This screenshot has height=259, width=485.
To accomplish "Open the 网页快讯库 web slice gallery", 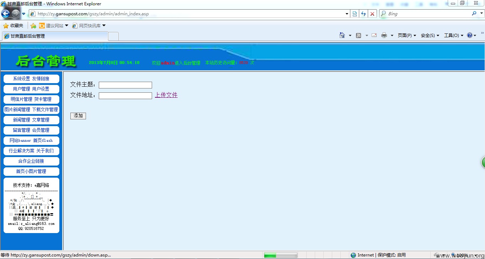I will [89, 26].
